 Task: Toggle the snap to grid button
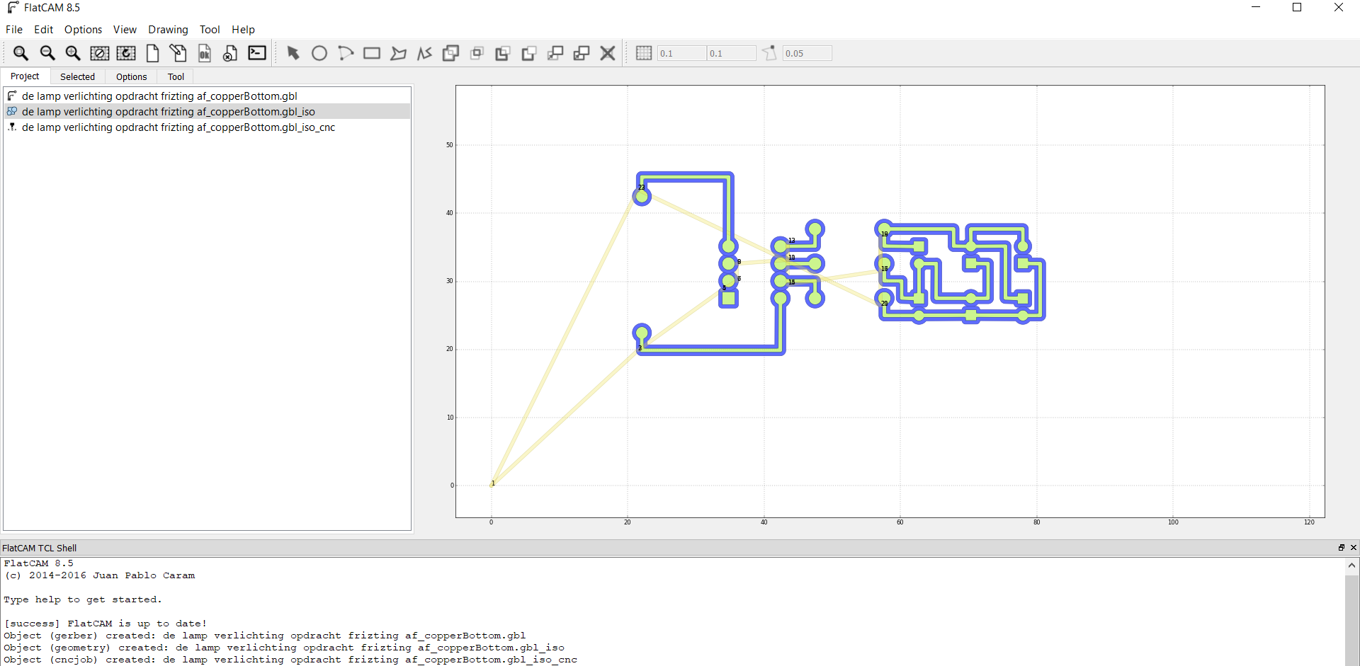pyautogui.click(x=643, y=53)
